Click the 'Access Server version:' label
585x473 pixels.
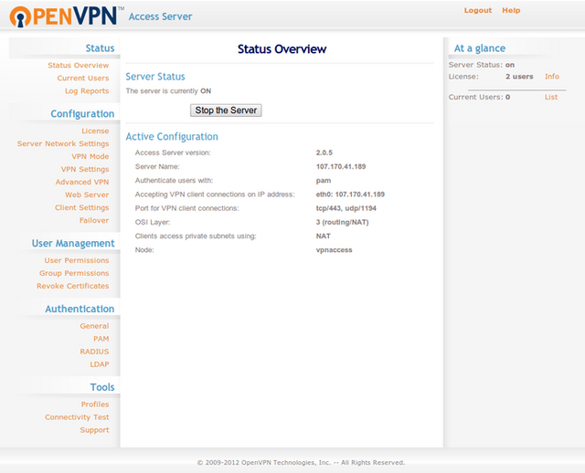tap(173, 152)
